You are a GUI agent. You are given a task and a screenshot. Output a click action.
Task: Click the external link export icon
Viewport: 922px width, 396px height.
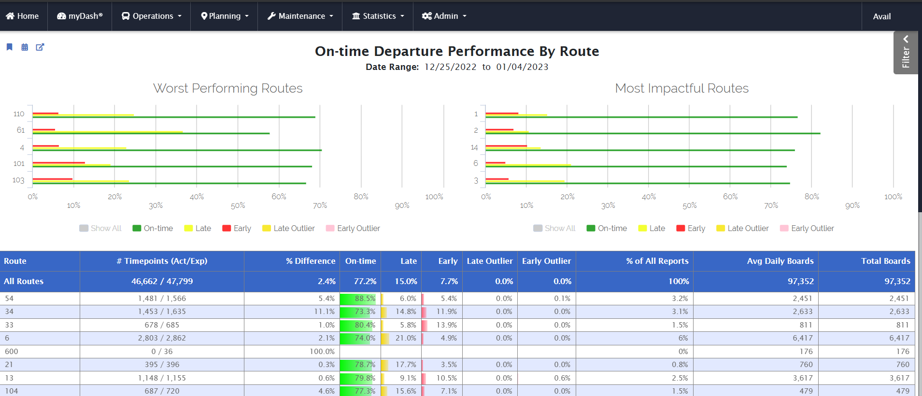coord(40,47)
